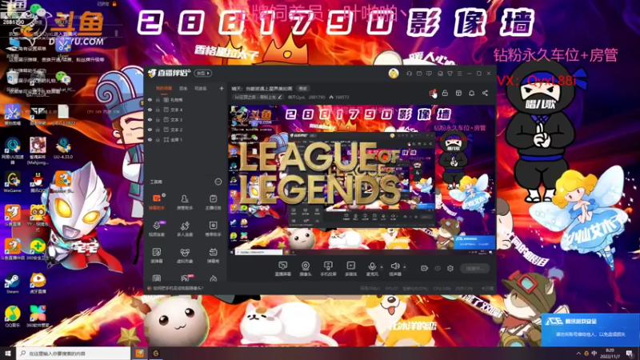Open the 房管助手 tool
This screenshot has height=360, width=640.
pos(185,202)
